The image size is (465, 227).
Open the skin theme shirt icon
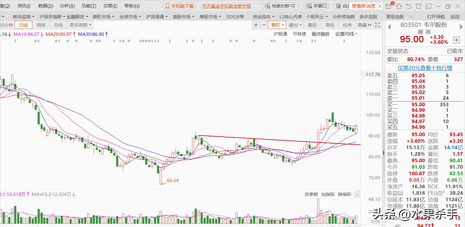[x=418, y=6]
